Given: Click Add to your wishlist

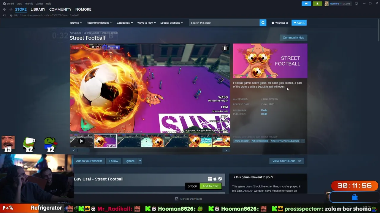Looking at the screenshot, I should [89, 161].
